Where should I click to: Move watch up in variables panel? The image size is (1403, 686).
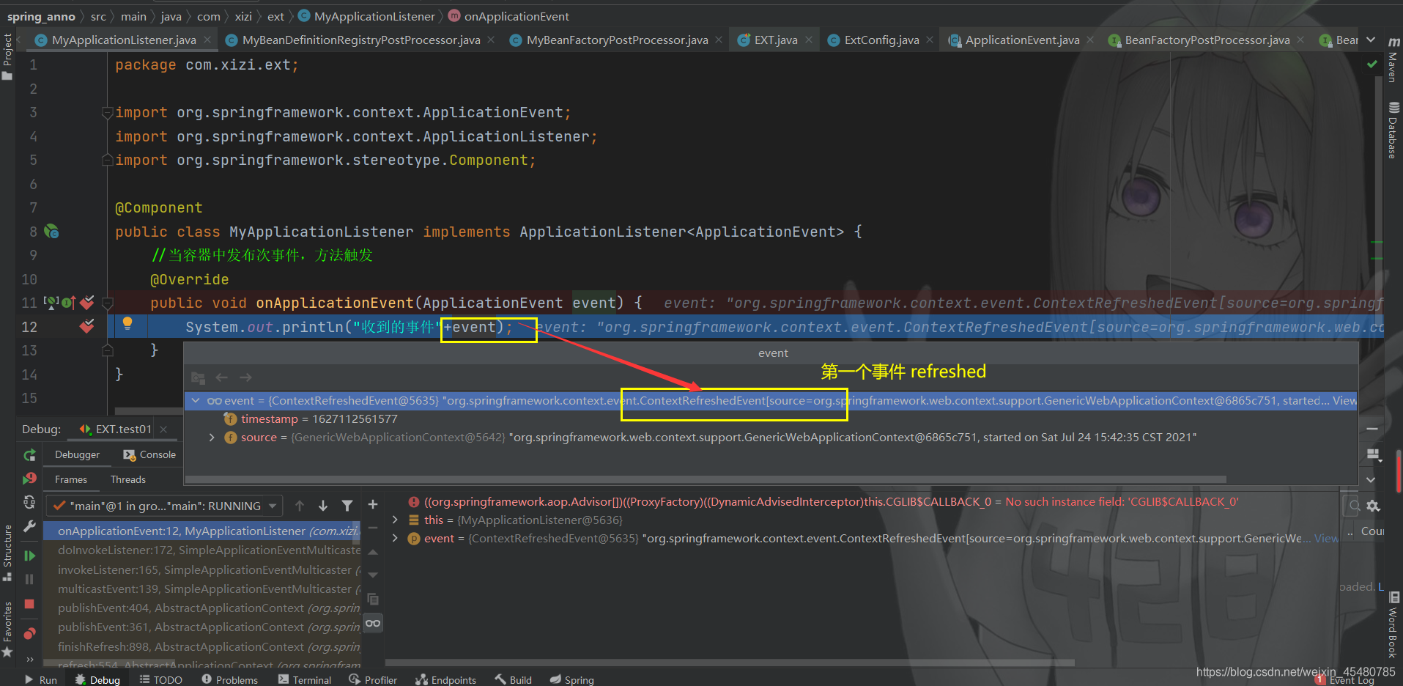coord(373,552)
